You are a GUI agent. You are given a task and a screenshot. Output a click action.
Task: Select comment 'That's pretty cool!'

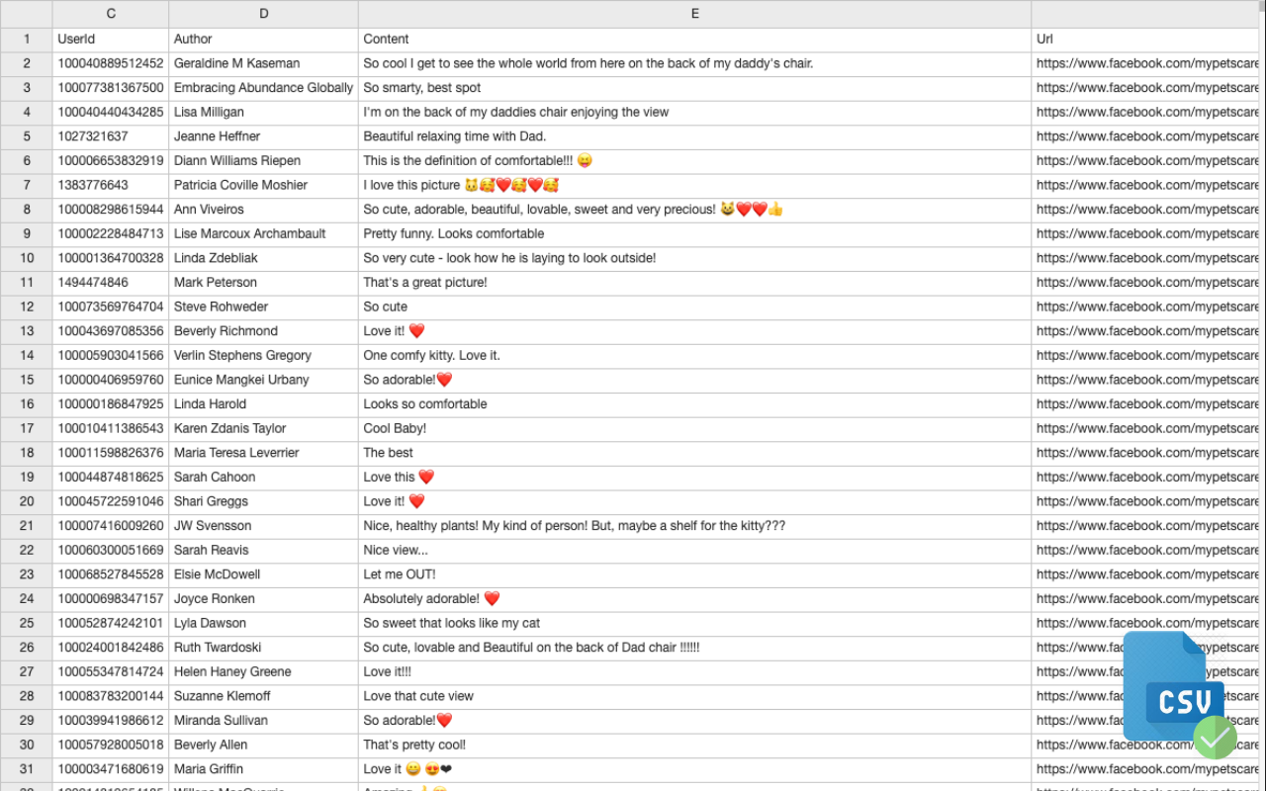pos(695,745)
